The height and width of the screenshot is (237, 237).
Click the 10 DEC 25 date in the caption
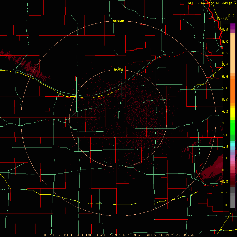coord(169,235)
